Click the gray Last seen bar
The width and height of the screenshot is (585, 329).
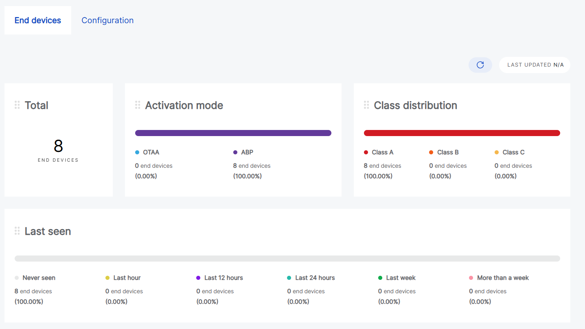(x=287, y=258)
